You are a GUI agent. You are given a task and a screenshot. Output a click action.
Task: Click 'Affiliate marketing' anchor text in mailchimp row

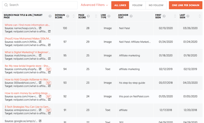[x=129, y=56]
